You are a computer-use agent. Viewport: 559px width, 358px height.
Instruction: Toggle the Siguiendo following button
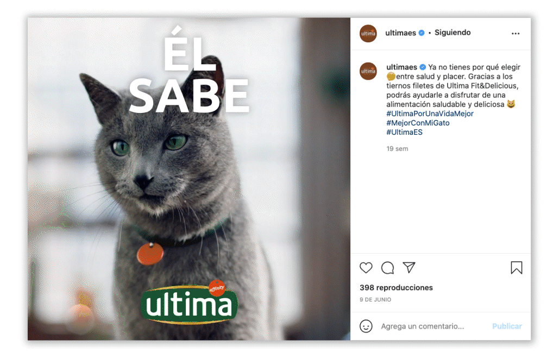[x=453, y=33]
